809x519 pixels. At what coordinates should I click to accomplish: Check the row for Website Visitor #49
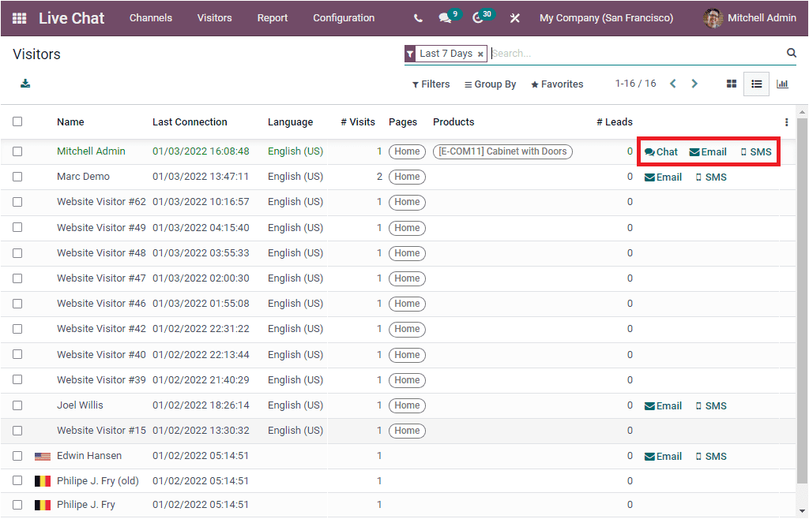click(17, 228)
